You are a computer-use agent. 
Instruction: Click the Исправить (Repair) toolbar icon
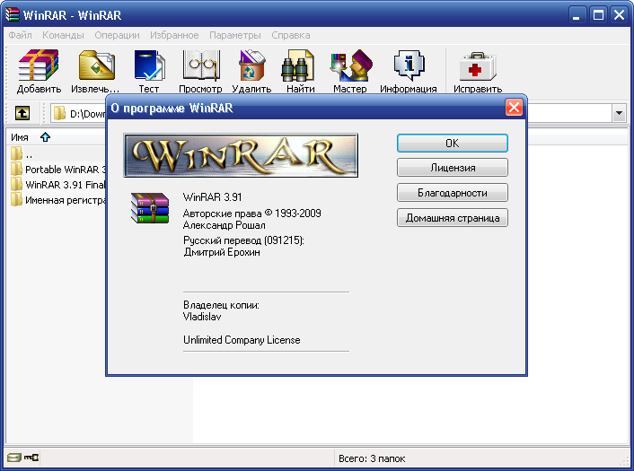(478, 71)
